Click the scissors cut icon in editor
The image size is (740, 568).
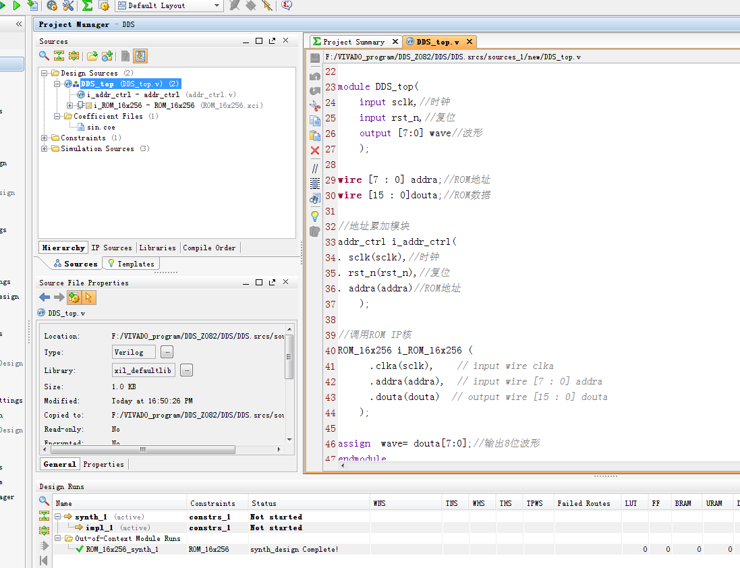[315, 106]
